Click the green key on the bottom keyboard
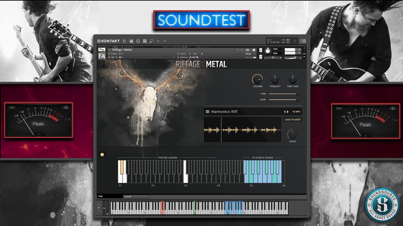Screen dimensions: 403x226 coord(195,208)
